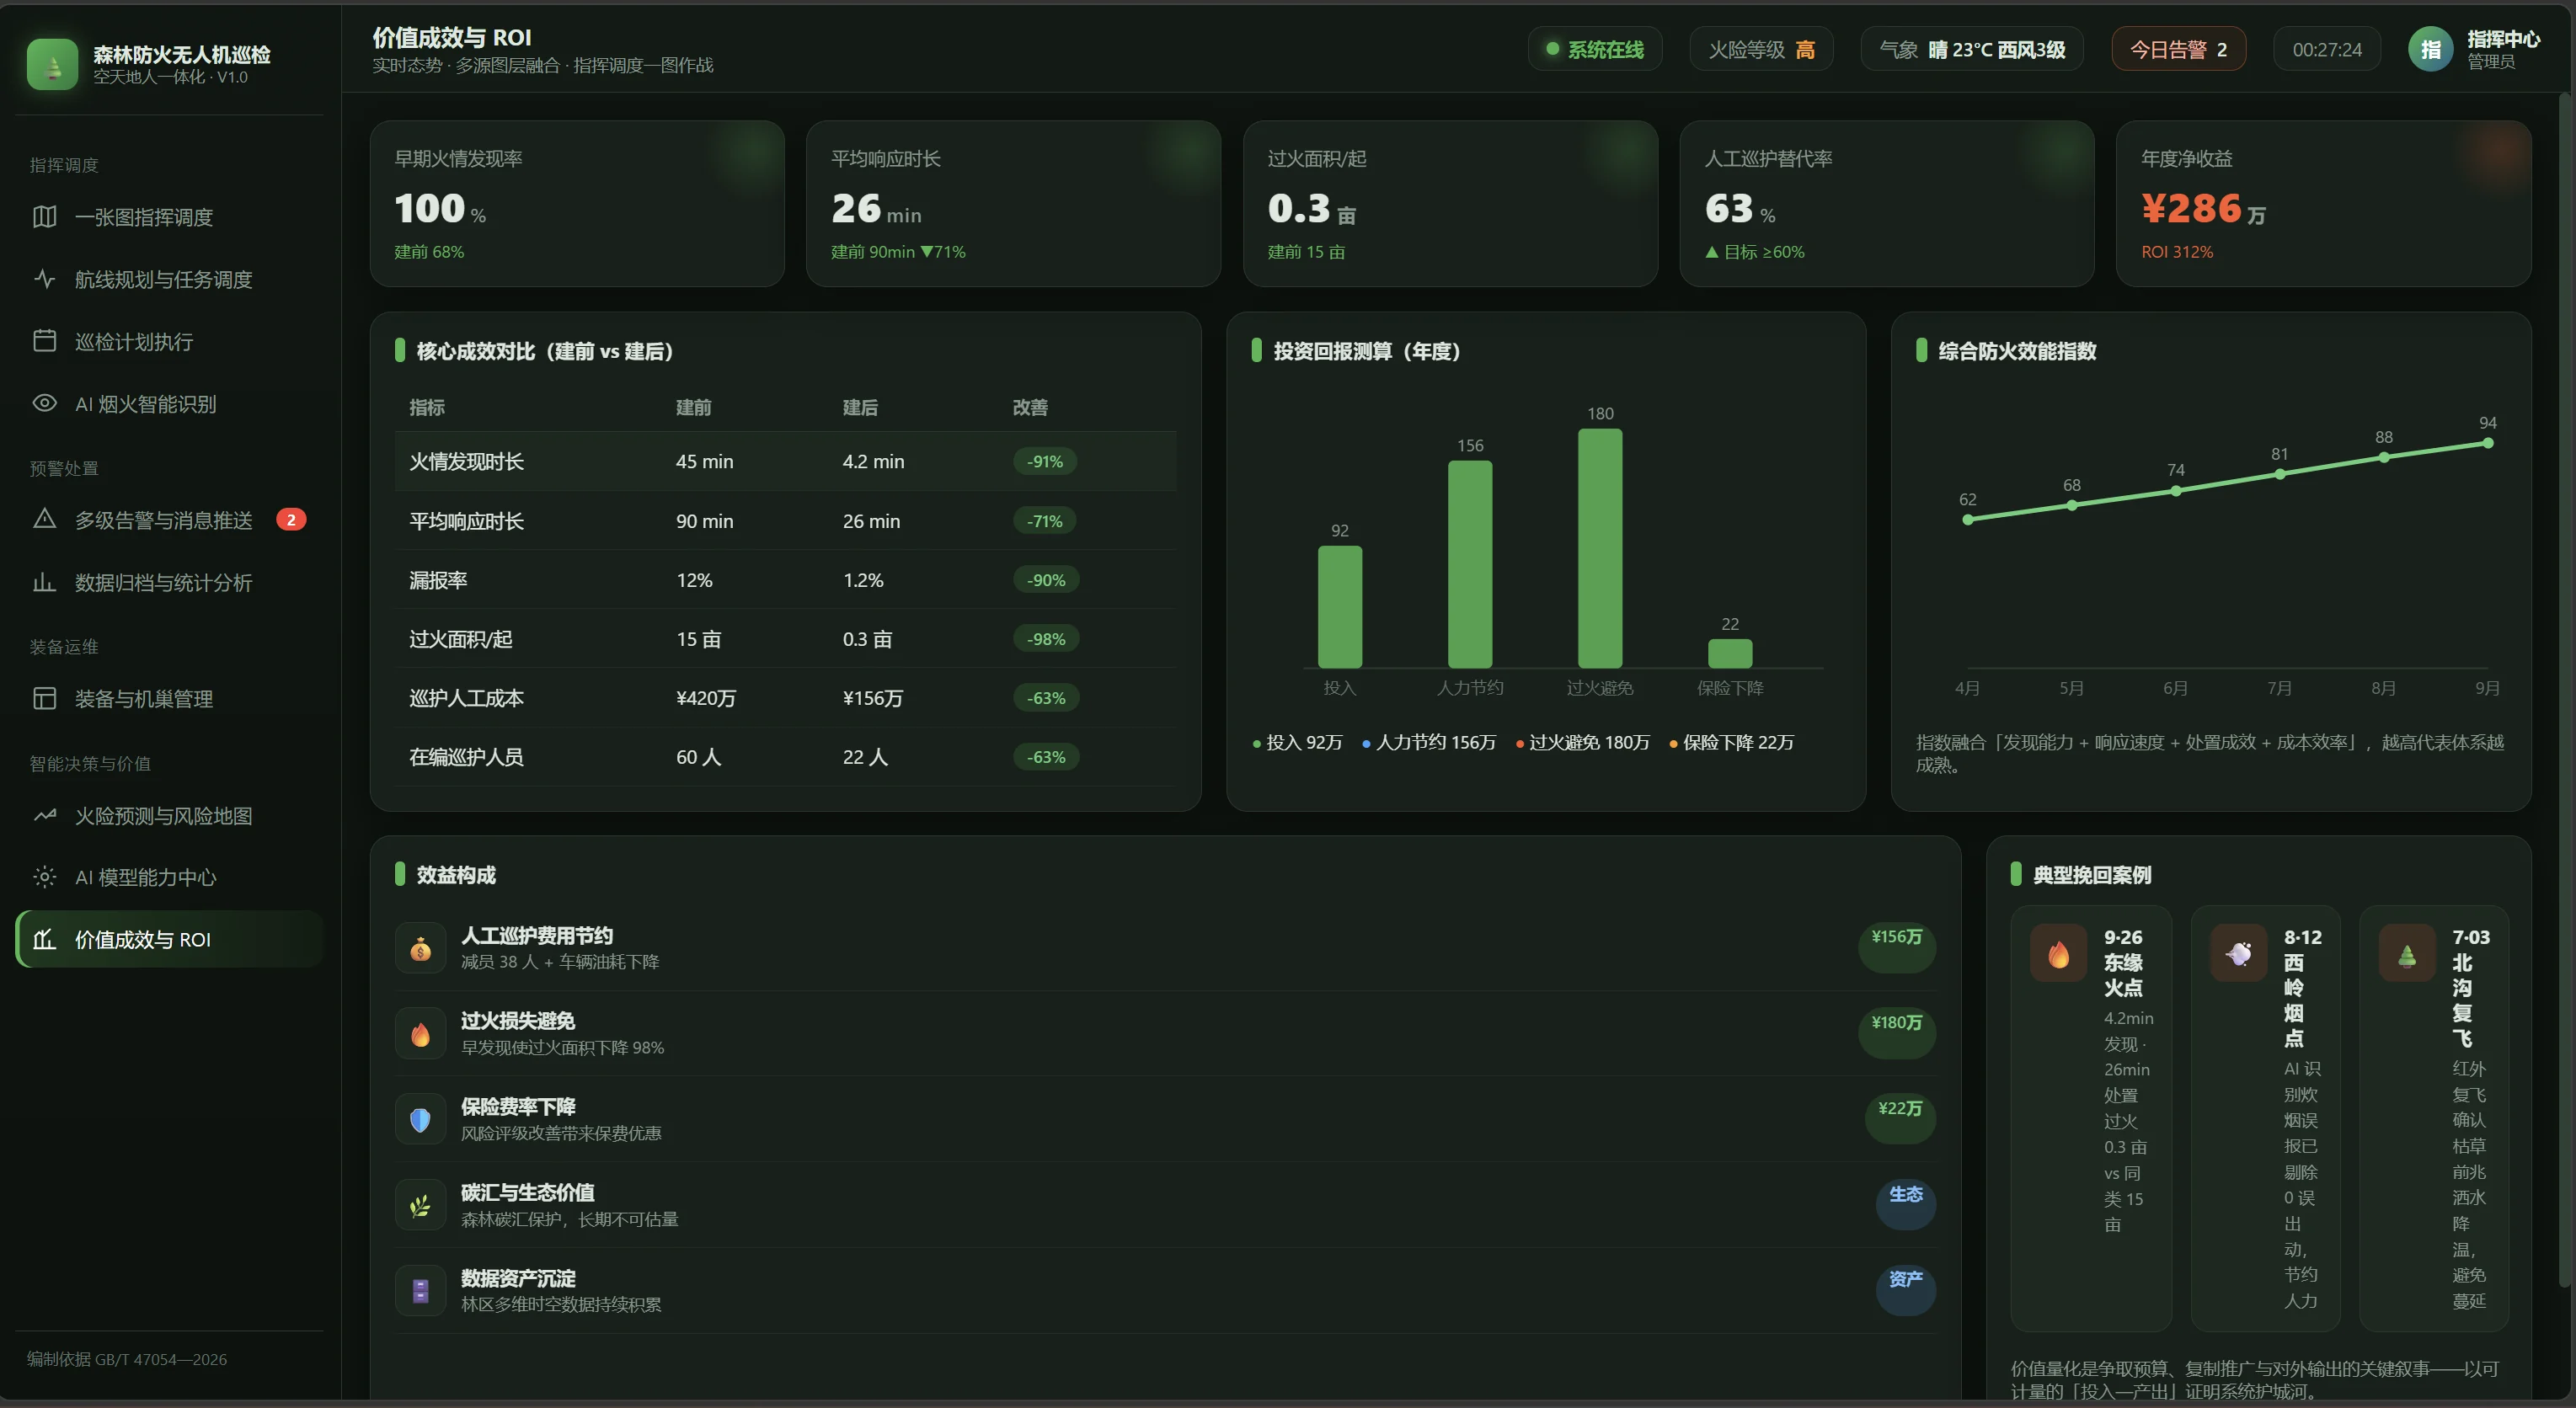Click flame icon for 过火损失避免
2576x1408 pixels.
pyautogui.click(x=420, y=1034)
